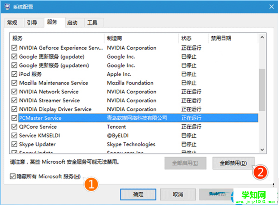The image size is (279, 206).
Task: Select the 启动 tab
Action: point(72,23)
